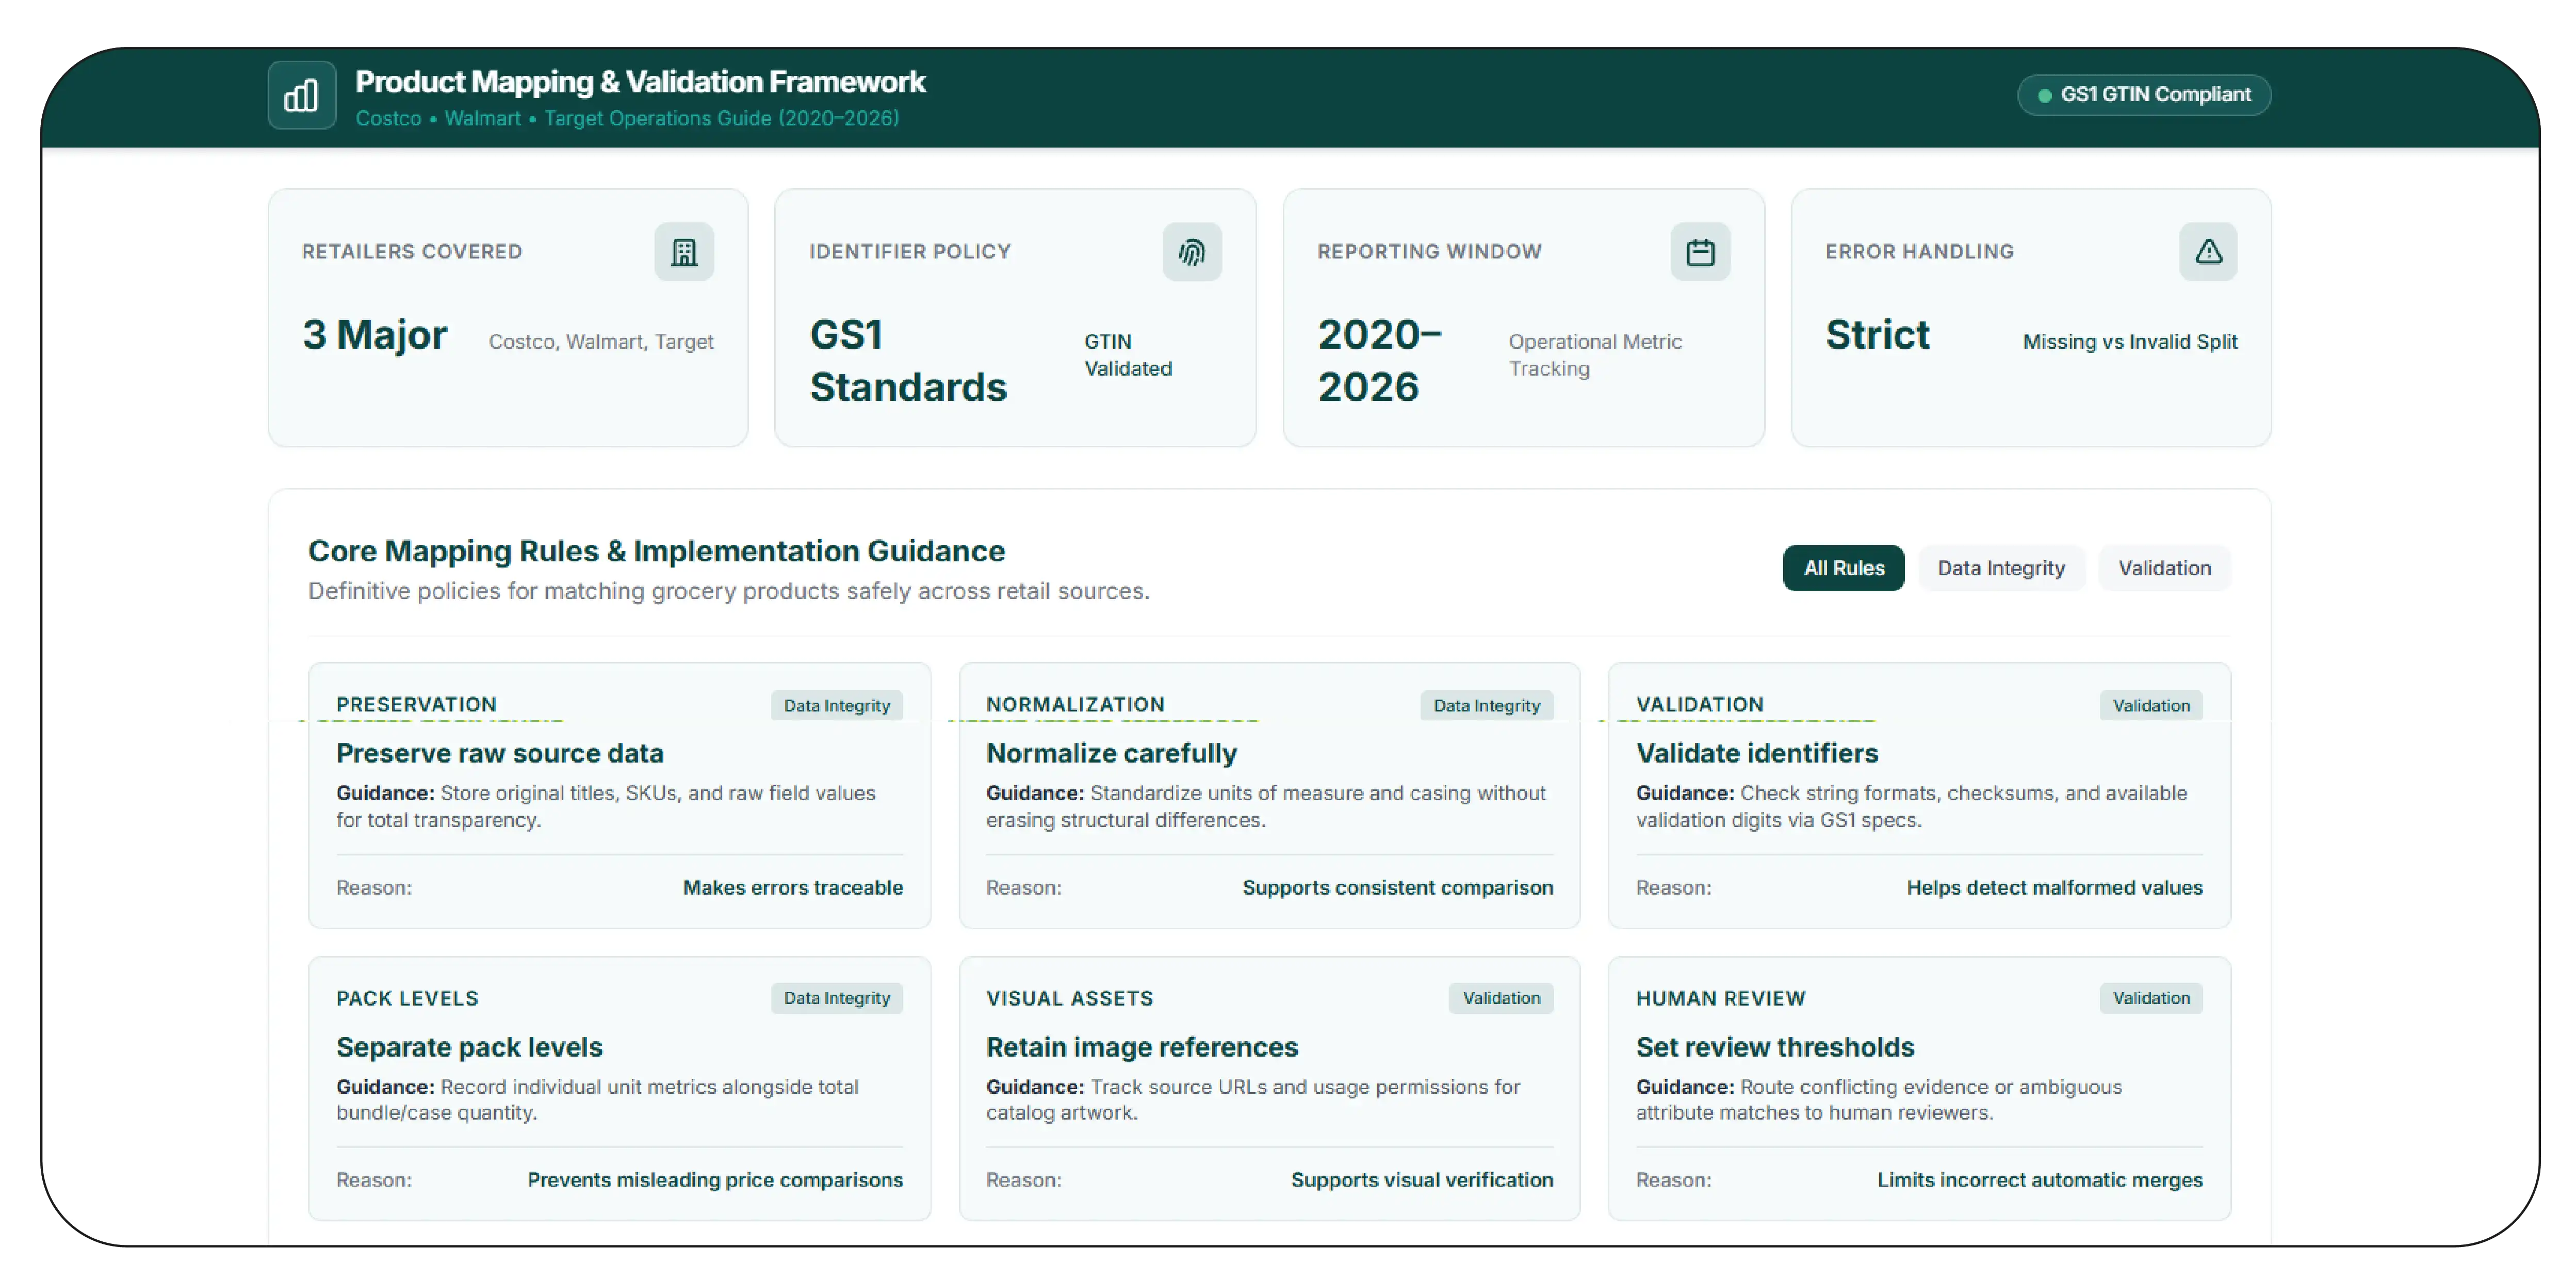The height and width of the screenshot is (1279, 2576).
Task: Click the HUMAN REVIEW category label
Action: tap(1720, 999)
